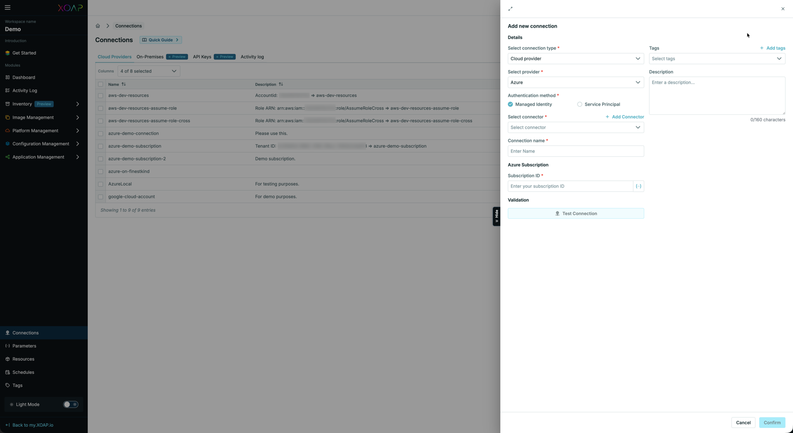Click the Add Connector link
This screenshot has width=793, height=433.
(x=624, y=117)
